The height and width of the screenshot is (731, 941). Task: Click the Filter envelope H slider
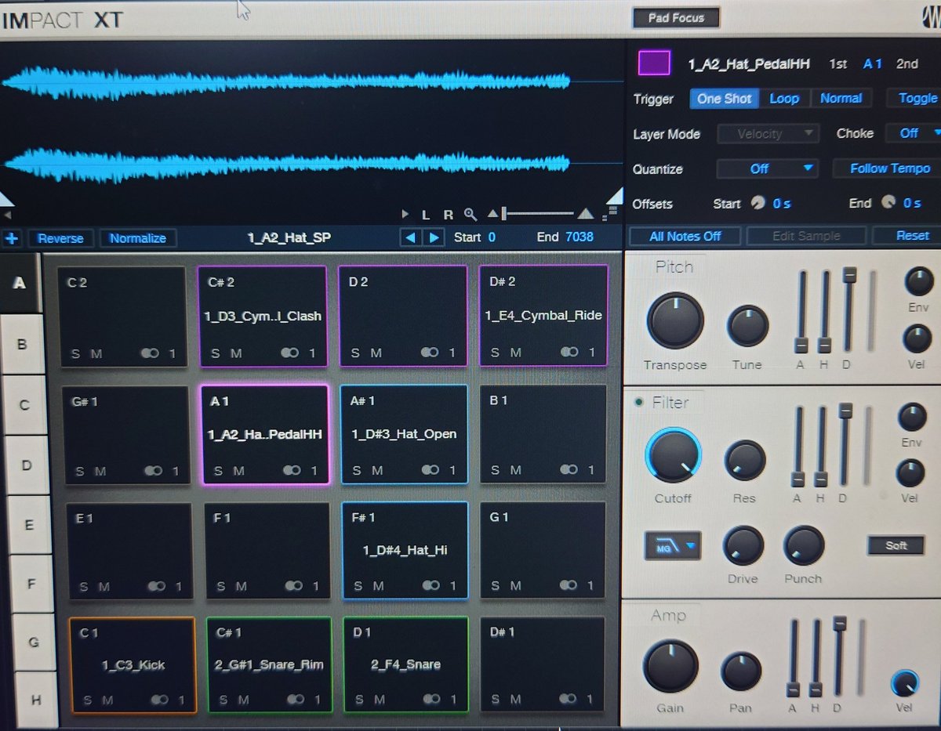[x=821, y=447]
